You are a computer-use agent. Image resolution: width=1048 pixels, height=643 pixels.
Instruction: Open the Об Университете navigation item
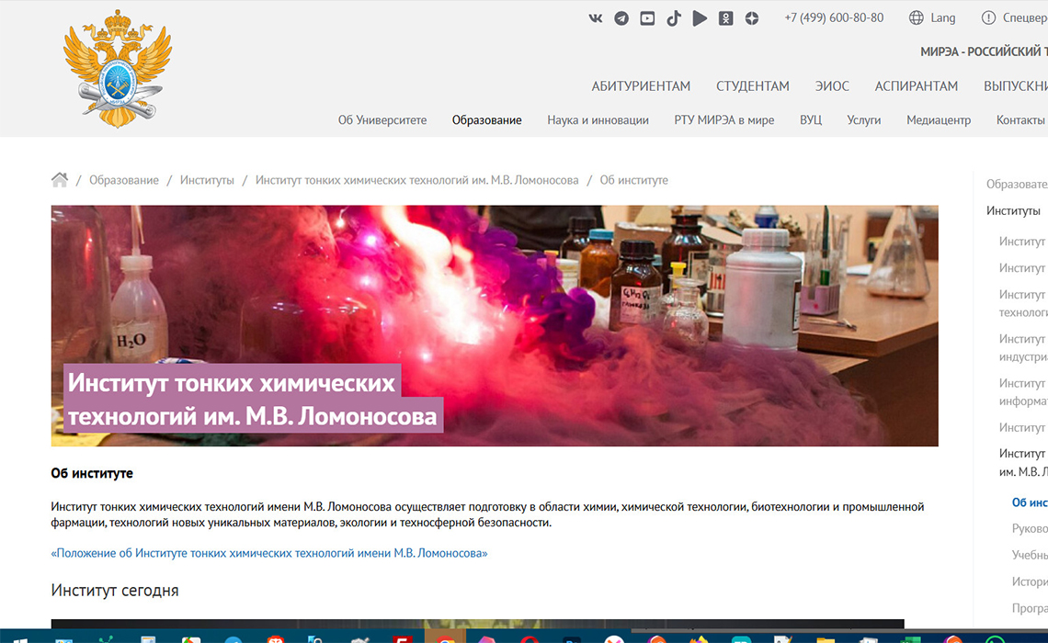tap(382, 120)
